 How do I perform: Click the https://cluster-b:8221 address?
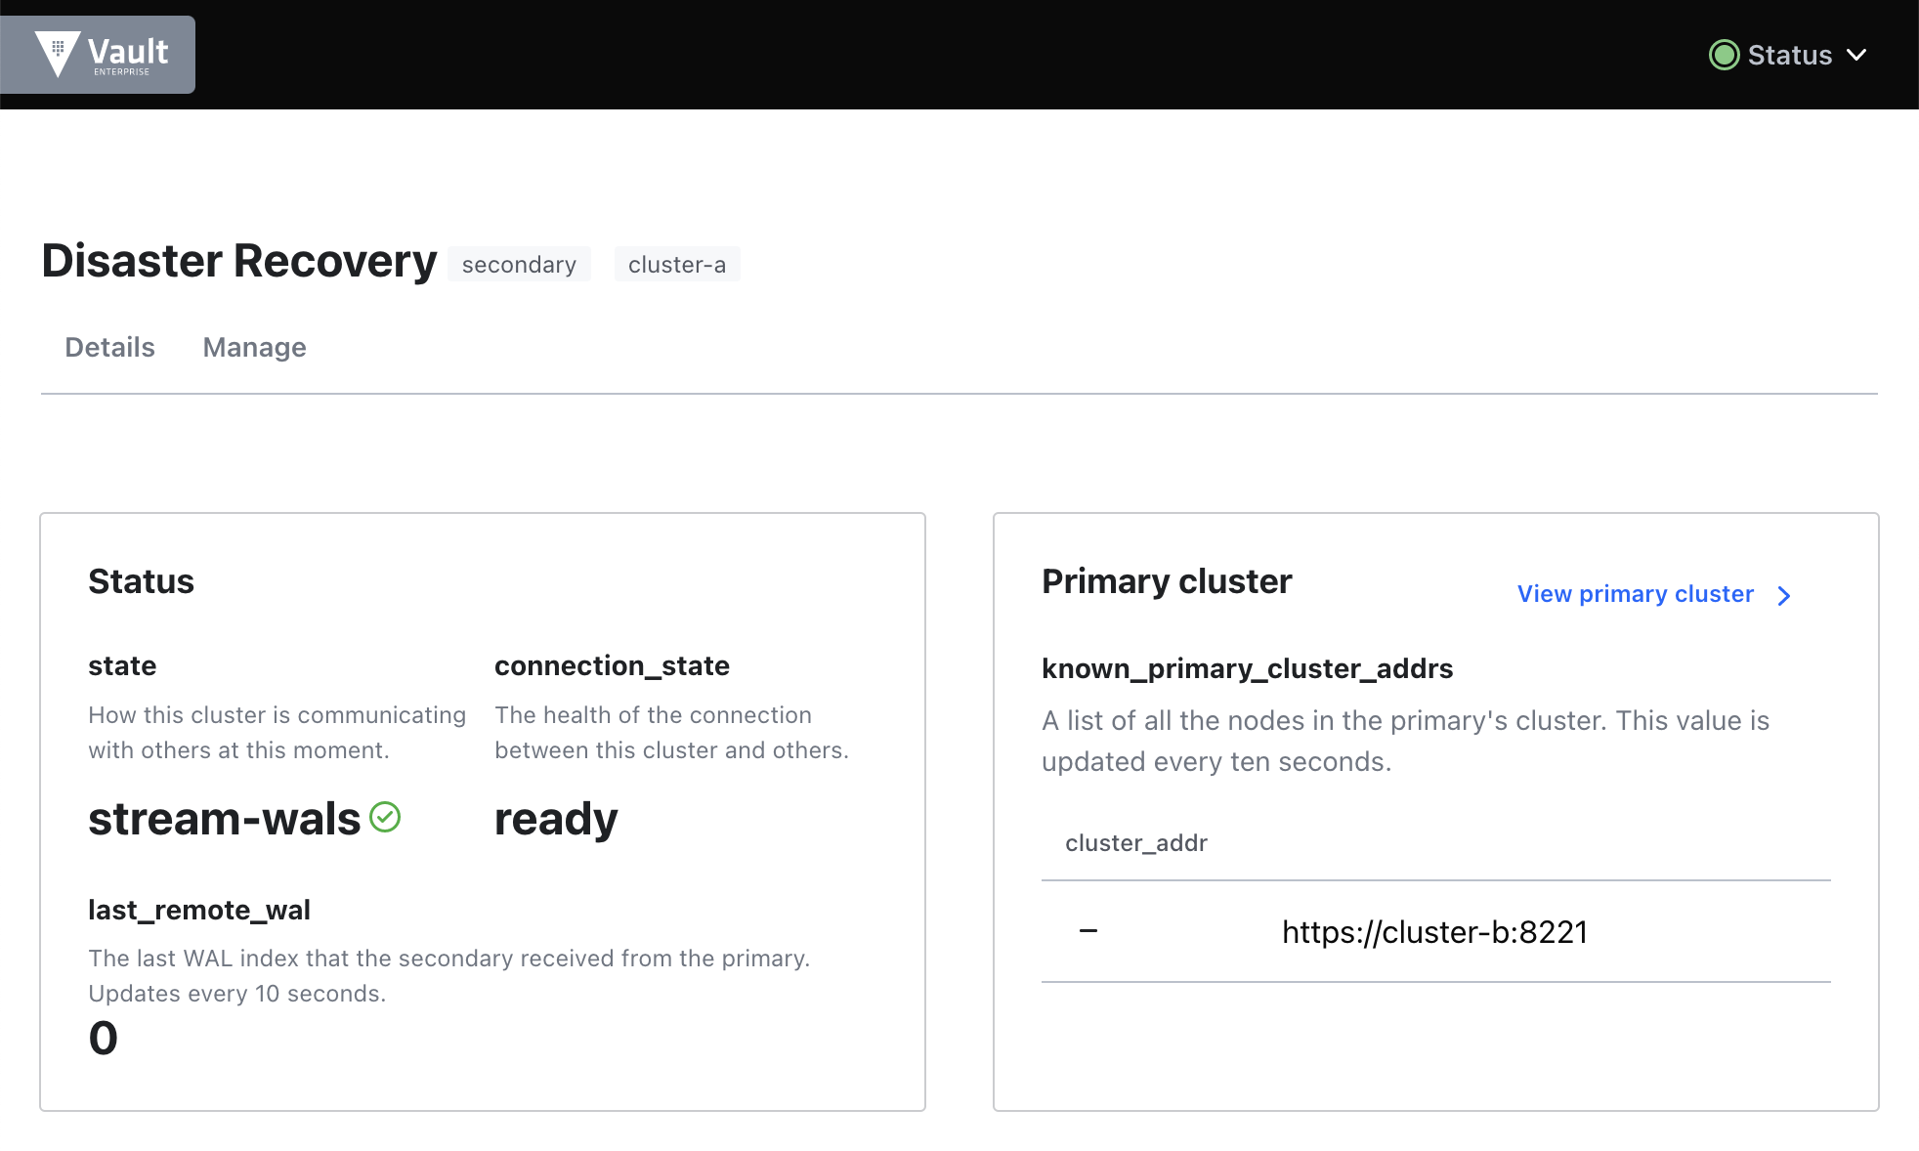point(1434,932)
